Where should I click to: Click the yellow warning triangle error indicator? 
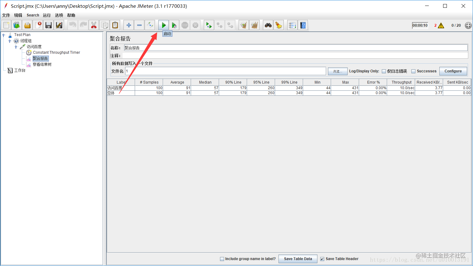click(441, 25)
